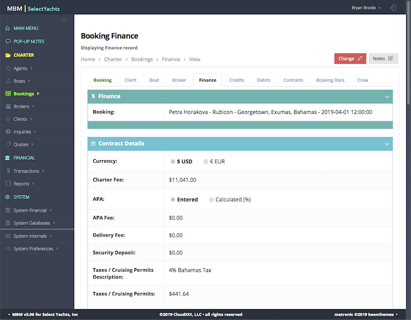Click the Charter folder icon
The image size is (411, 320).
[8, 55]
